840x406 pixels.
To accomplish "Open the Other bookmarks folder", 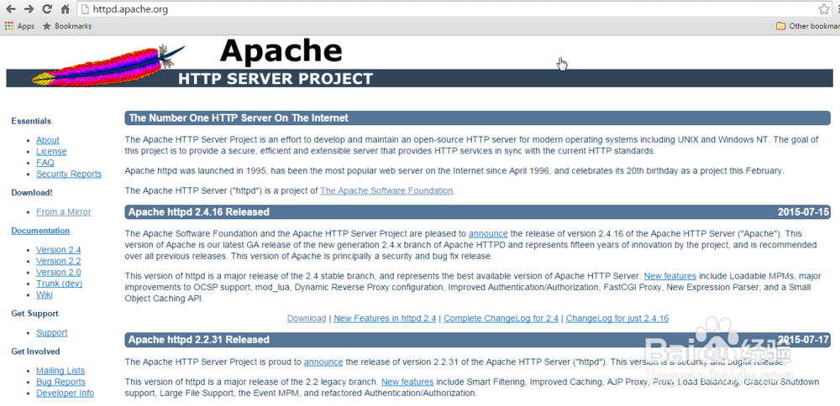I will pos(808,26).
